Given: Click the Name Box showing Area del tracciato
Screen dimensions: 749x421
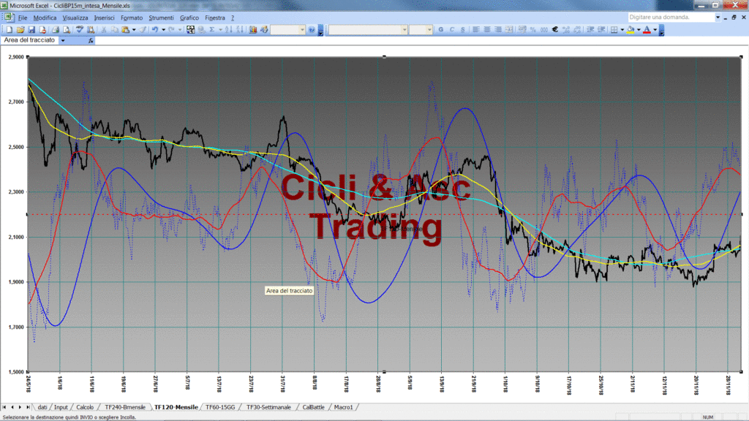Looking at the screenshot, I should (29, 41).
